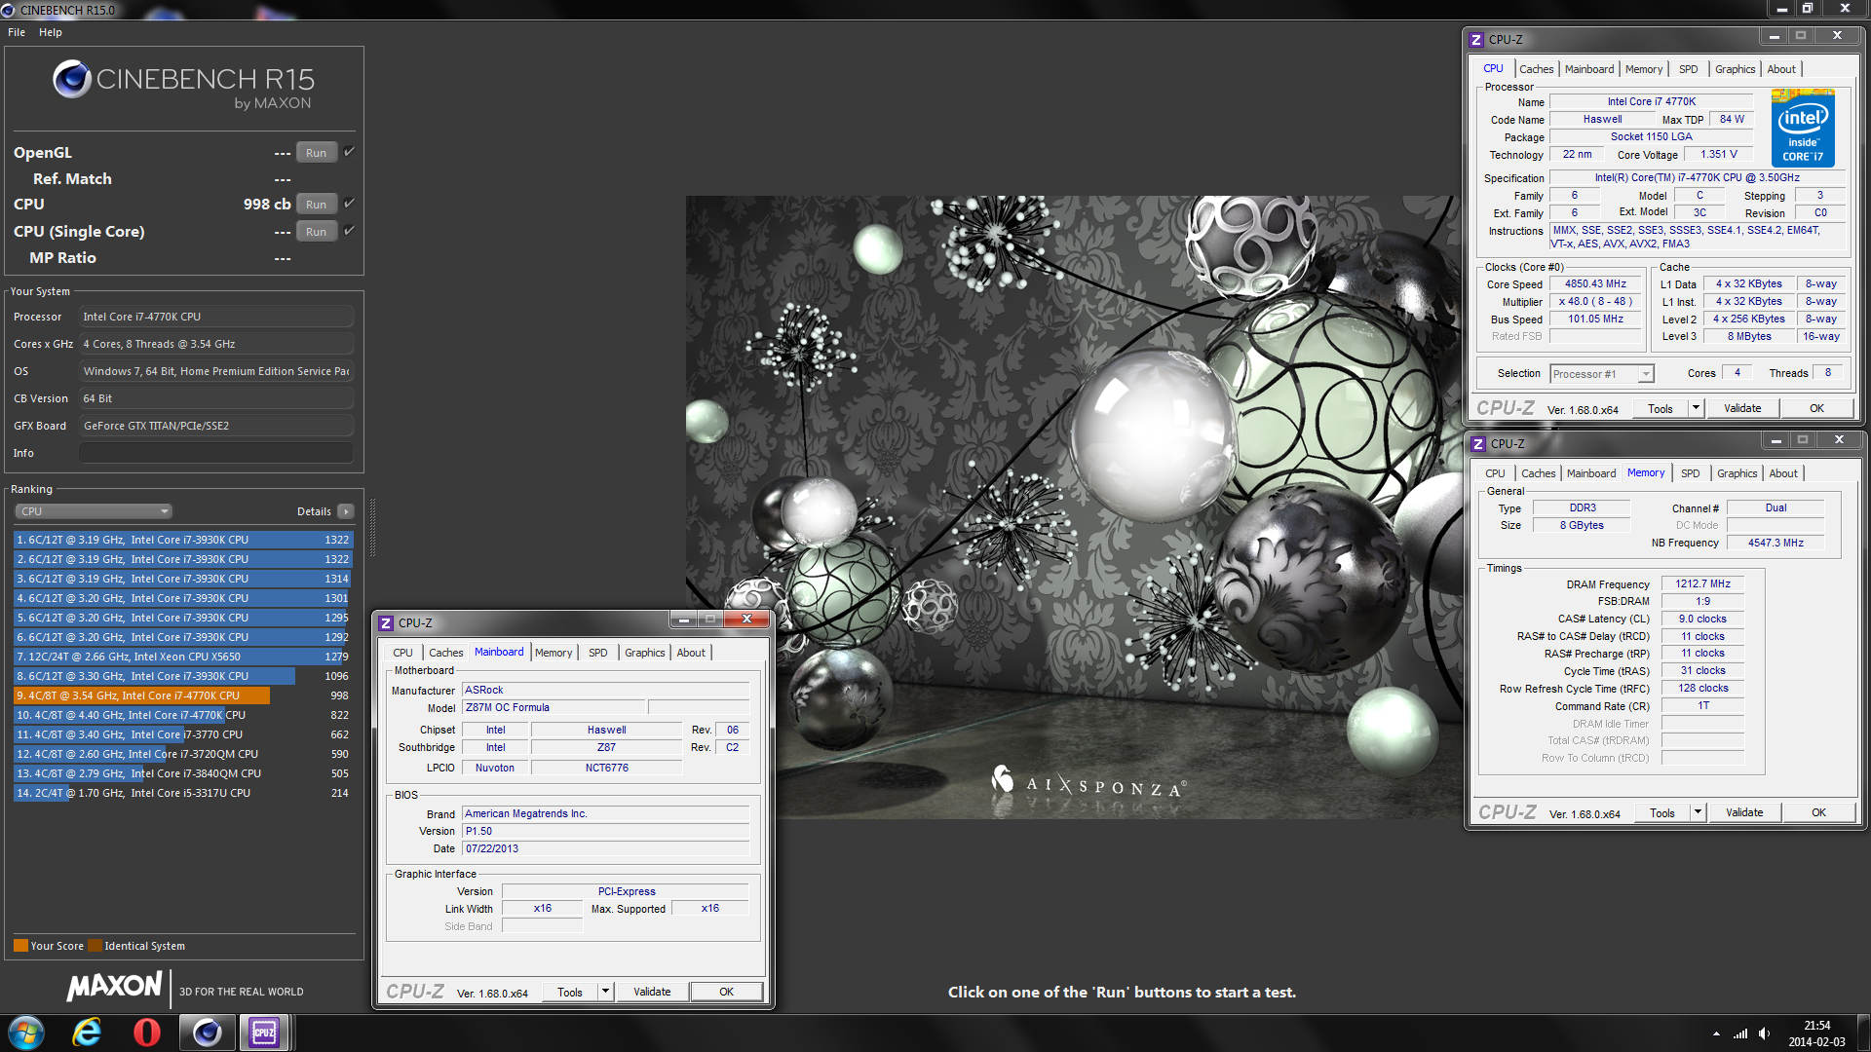Click NB Frequency value 4547.3 MHz
Viewport: 1871px width, 1052px height.
(x=1776, y=544)
